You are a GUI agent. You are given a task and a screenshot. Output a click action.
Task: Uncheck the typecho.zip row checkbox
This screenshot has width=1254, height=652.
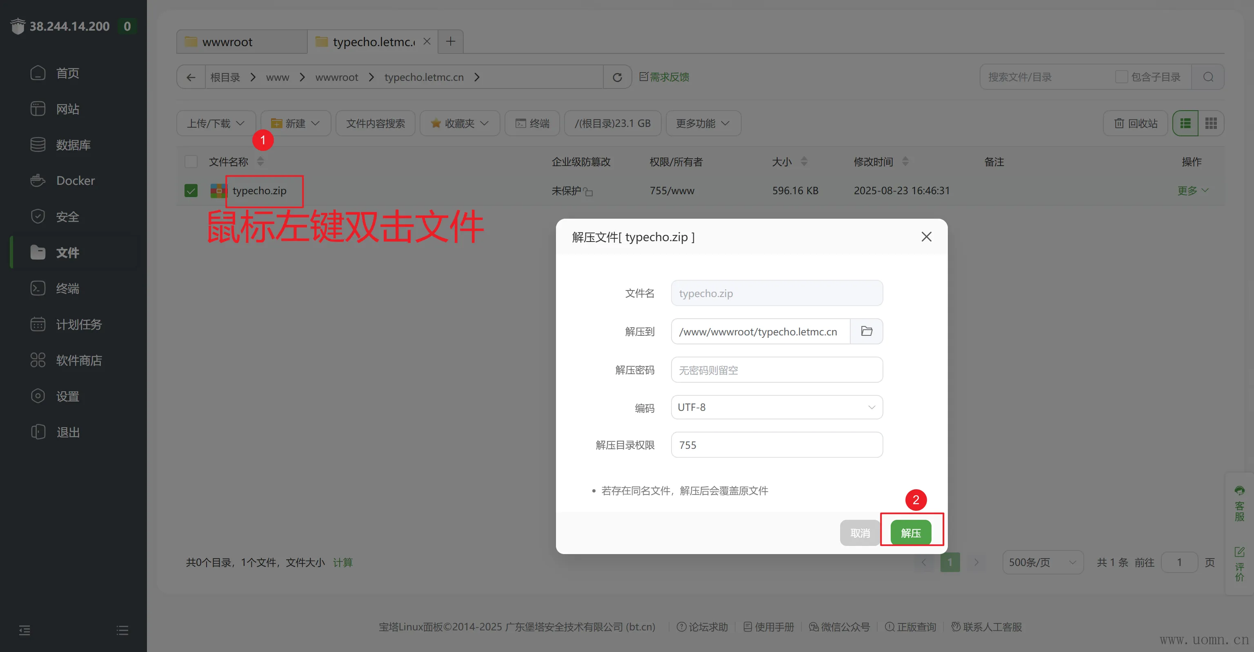pos(191,191)
